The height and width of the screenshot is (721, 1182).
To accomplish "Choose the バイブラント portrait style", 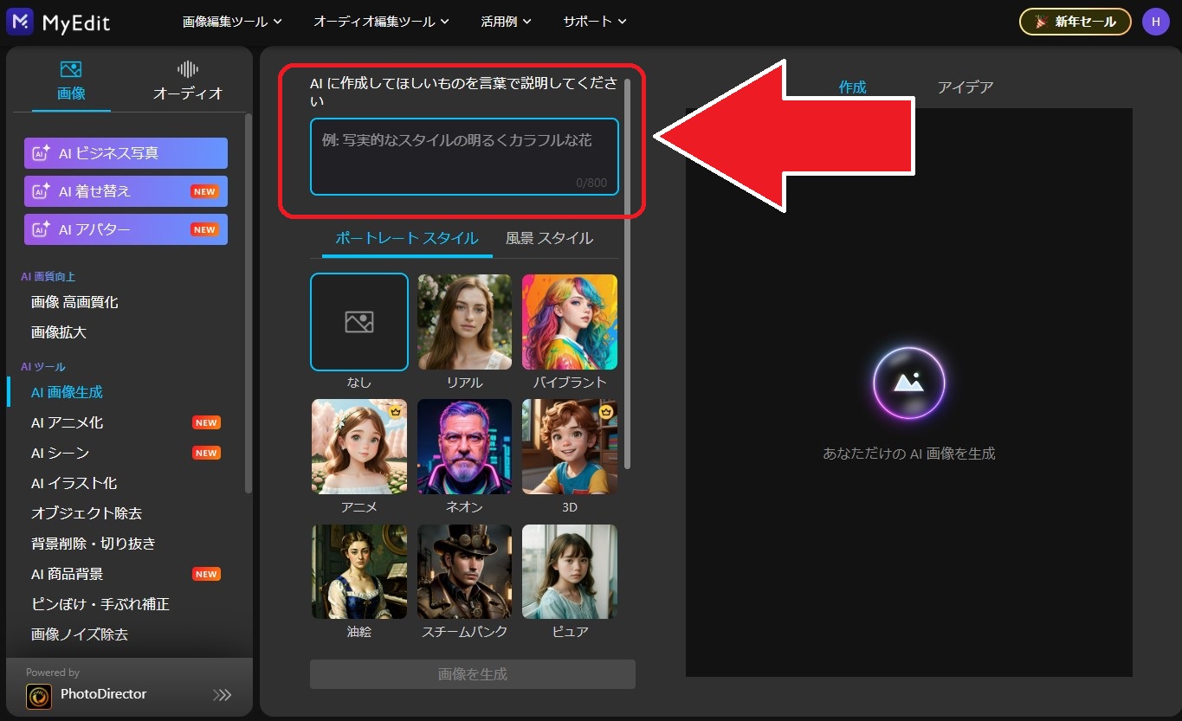I will (x=570, y=322).
